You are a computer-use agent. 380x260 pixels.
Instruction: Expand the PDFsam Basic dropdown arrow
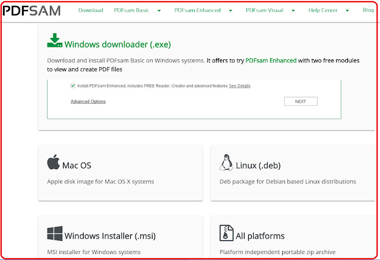point(159,11)
